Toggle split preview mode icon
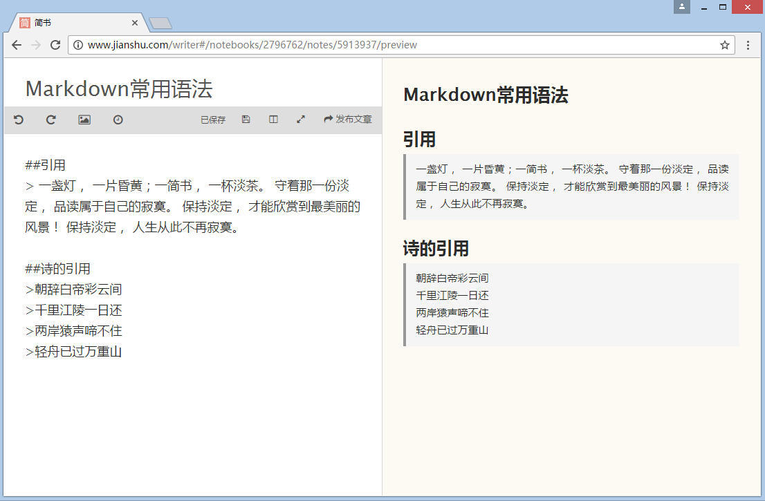 click(x=273, y=120)
